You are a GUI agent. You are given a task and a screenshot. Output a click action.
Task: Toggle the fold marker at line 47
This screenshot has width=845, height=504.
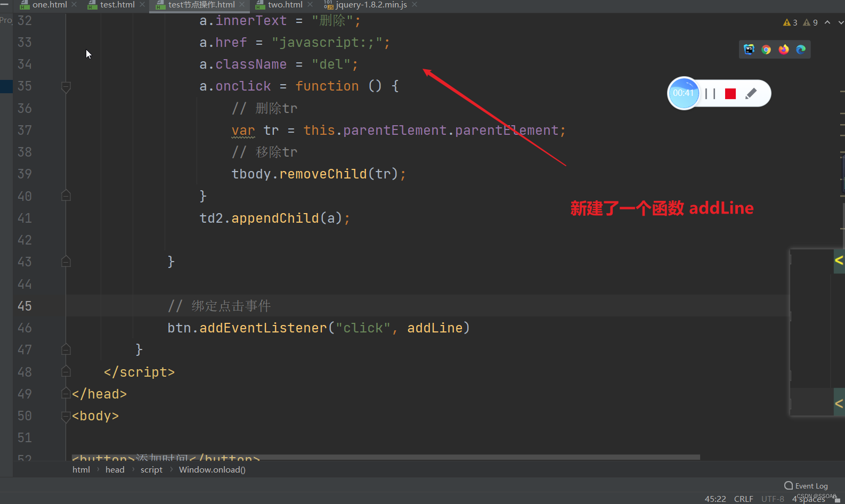pos(66,349)
